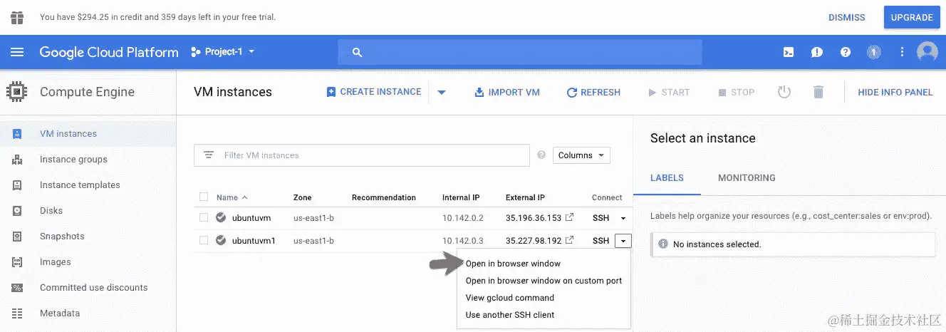Click REFRESH button
This screenshot has width=946, height=332.
[593, 92]
